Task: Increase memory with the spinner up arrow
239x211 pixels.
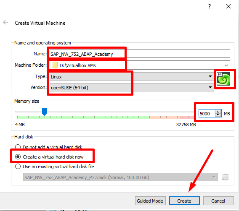Action: 218,112
